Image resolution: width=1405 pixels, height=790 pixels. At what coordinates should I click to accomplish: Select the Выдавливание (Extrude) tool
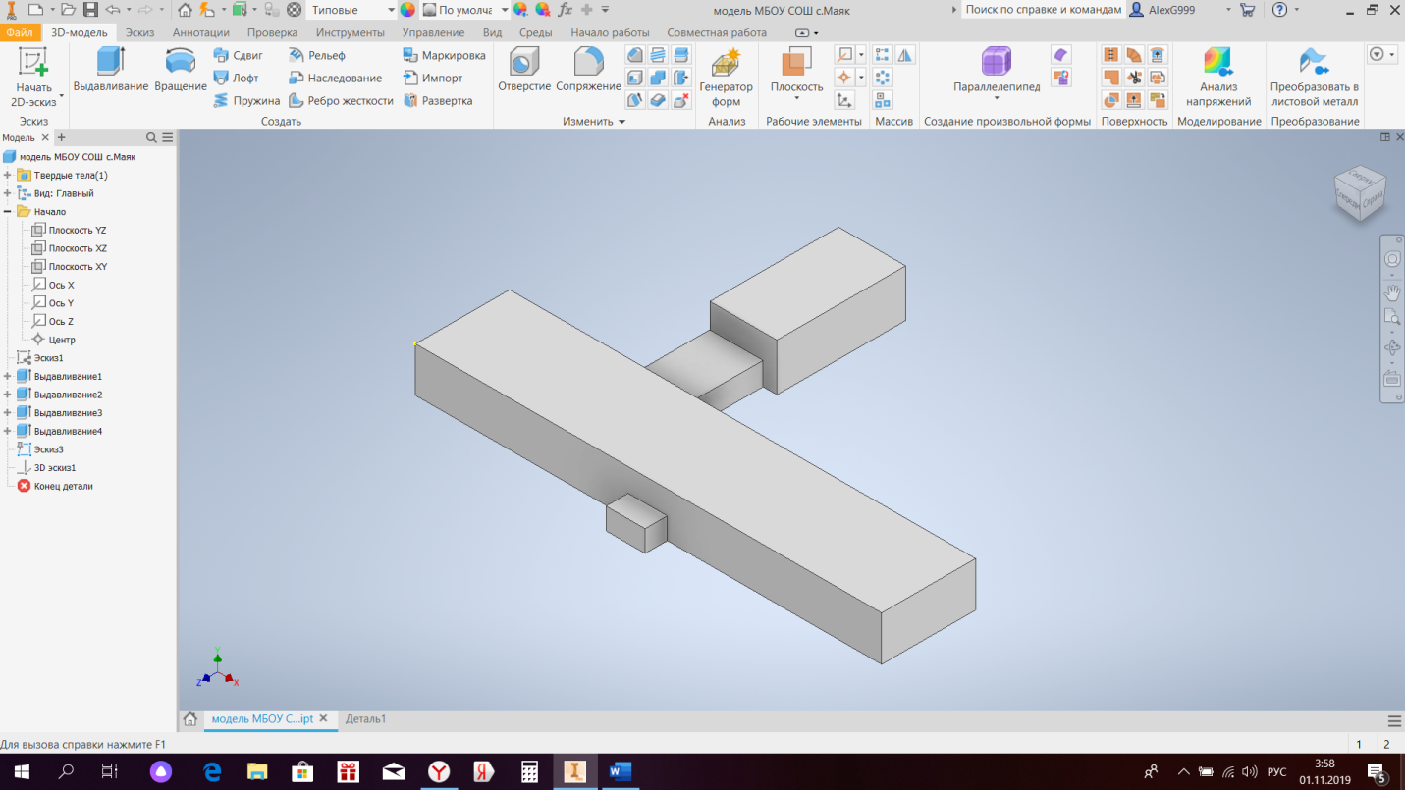111,69
